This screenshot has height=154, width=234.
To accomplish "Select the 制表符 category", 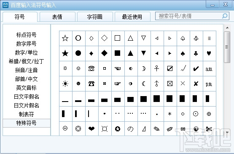I will [27, 114].
